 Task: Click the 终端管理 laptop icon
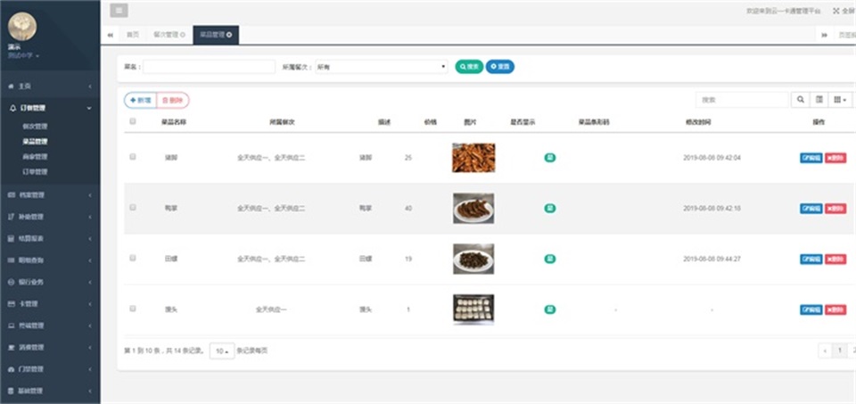point(12,326)
